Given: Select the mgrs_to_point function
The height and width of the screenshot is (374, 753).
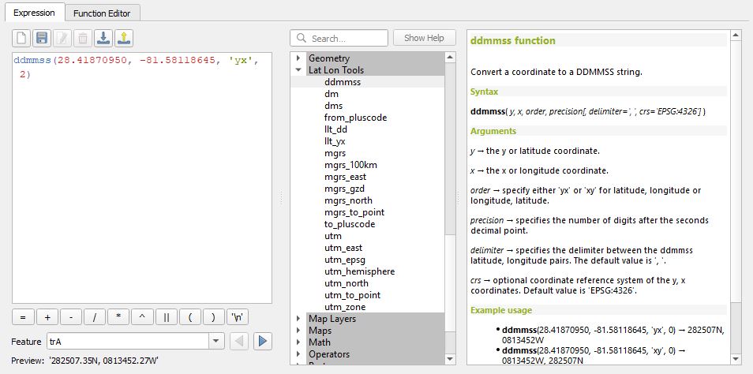Looking at the screenshot, I should [x=354, y=212].
